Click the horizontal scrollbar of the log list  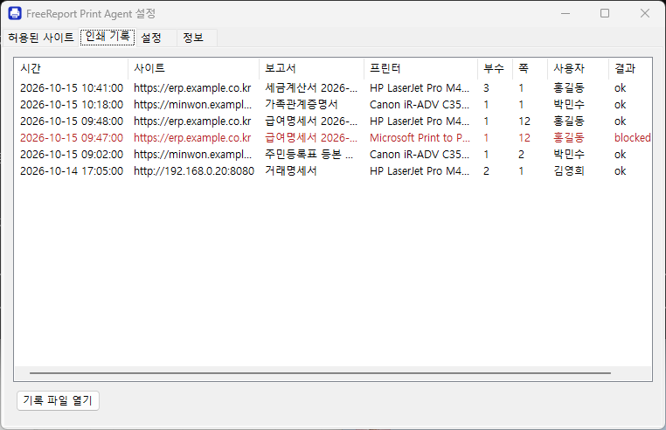(320, 373)
